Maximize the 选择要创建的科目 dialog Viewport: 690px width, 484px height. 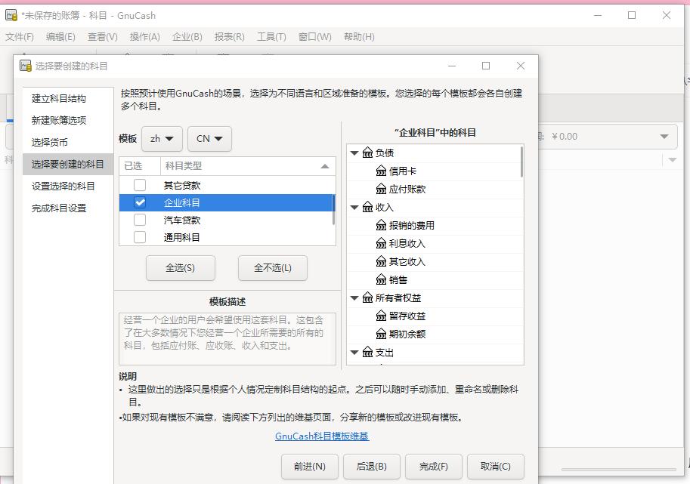(486, 66)
